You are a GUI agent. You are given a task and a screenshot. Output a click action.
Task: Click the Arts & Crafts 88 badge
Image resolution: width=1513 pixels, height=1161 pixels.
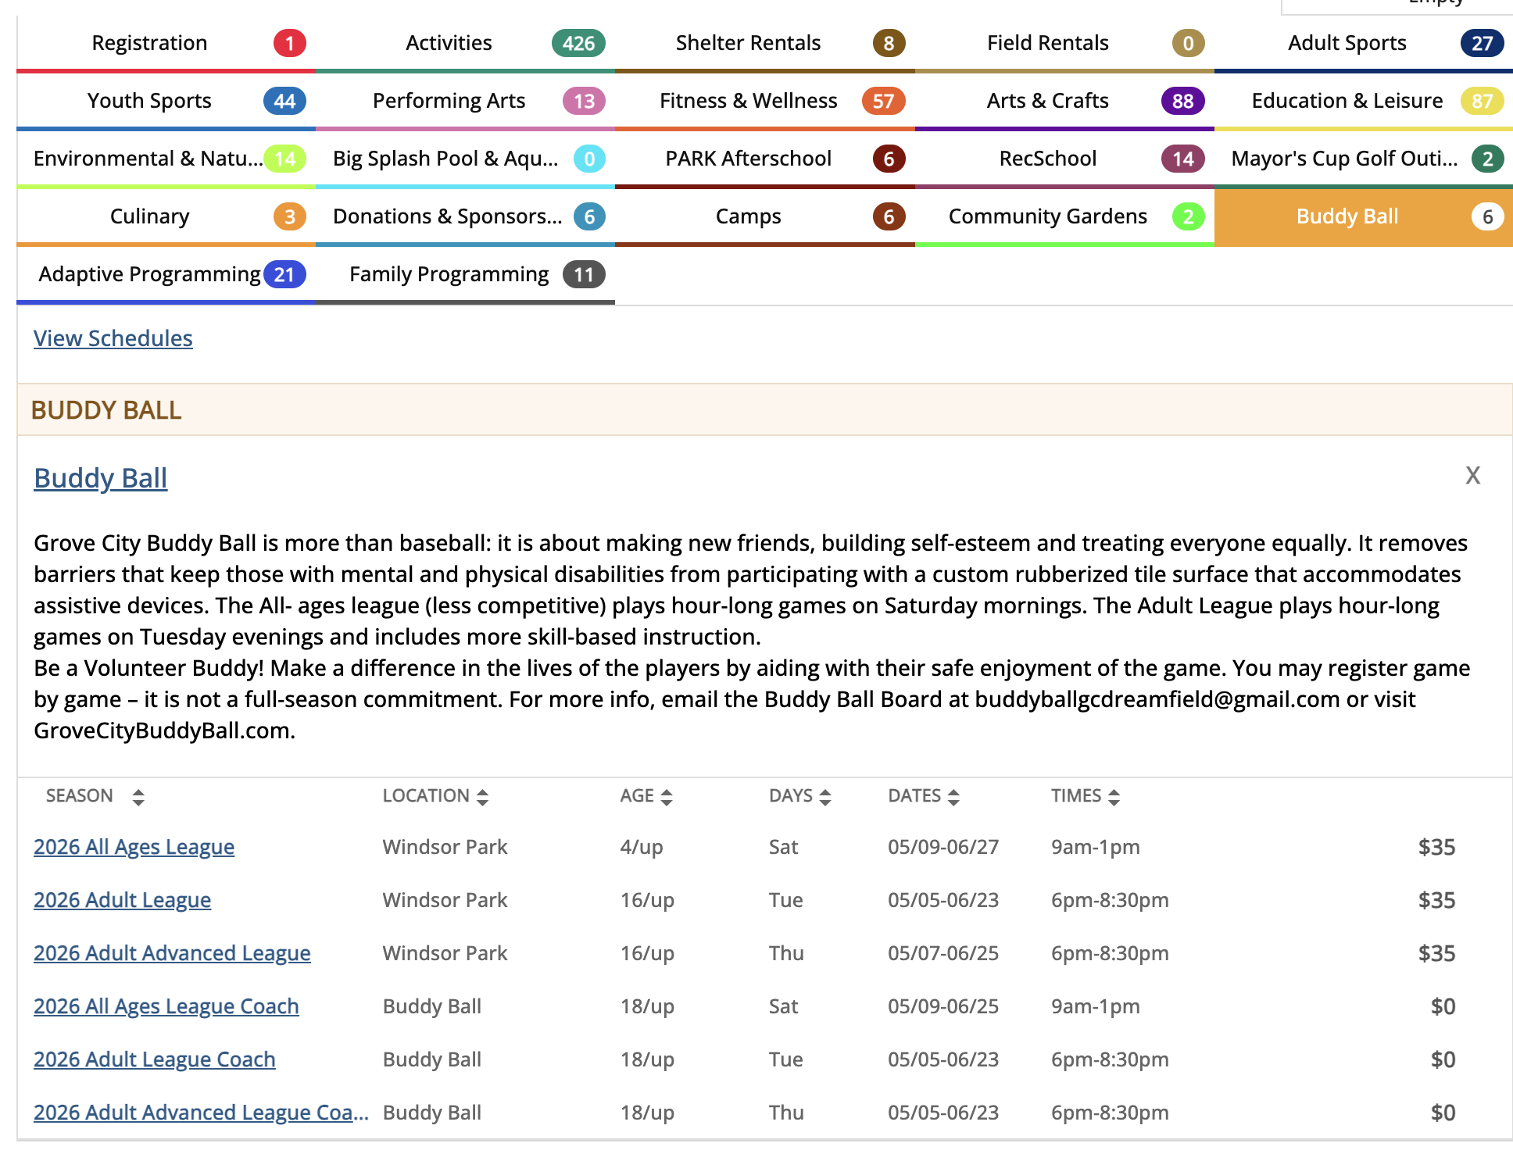[1182, 101]
